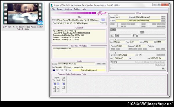Click the Qf field showing 0.144
The image size is (174, 107).
(161, 42)
